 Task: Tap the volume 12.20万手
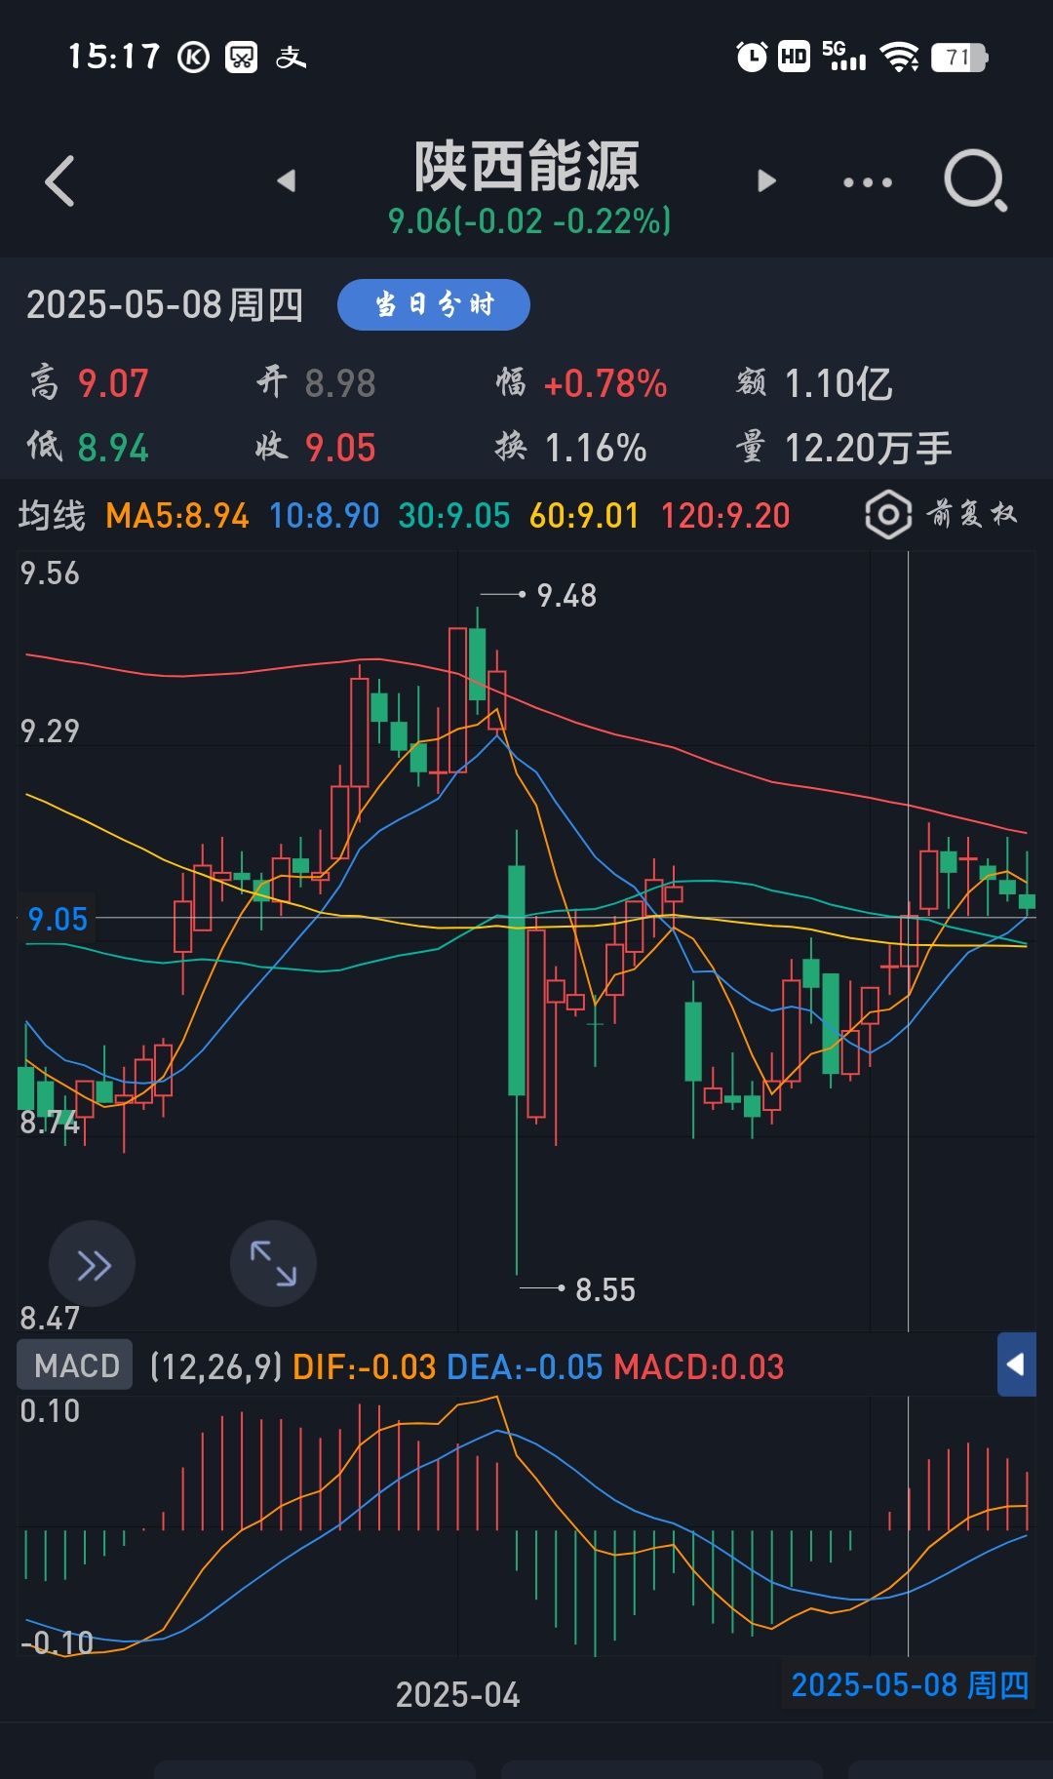point(868,449)
